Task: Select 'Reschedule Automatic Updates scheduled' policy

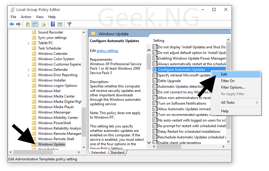Action: click(x=192, y=137)
